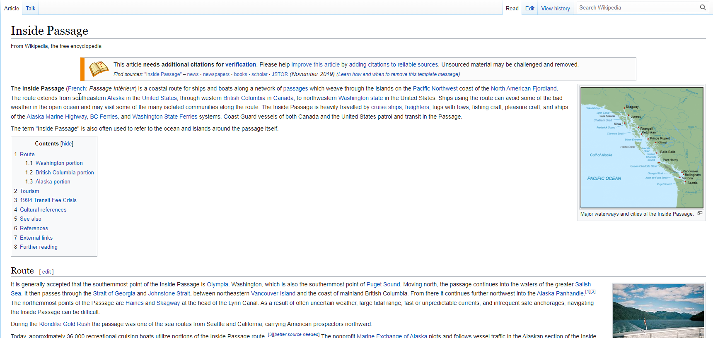This screenshot has width=713, height=338.
Task: Open Pacific Northwest article link
Action: 435,88
